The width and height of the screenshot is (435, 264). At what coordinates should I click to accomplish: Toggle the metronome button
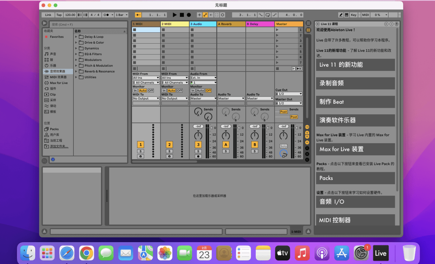click(106, 15)
